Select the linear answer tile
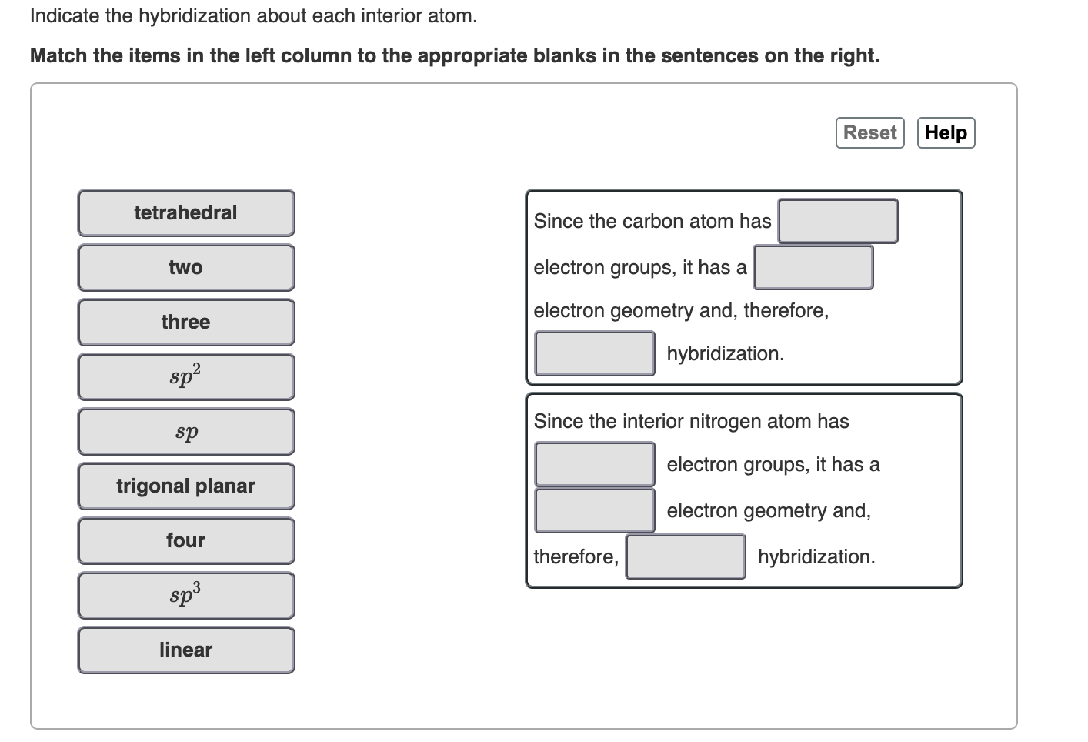The height and width of the screenshot is (742, 1088). [x=185, y=650]
